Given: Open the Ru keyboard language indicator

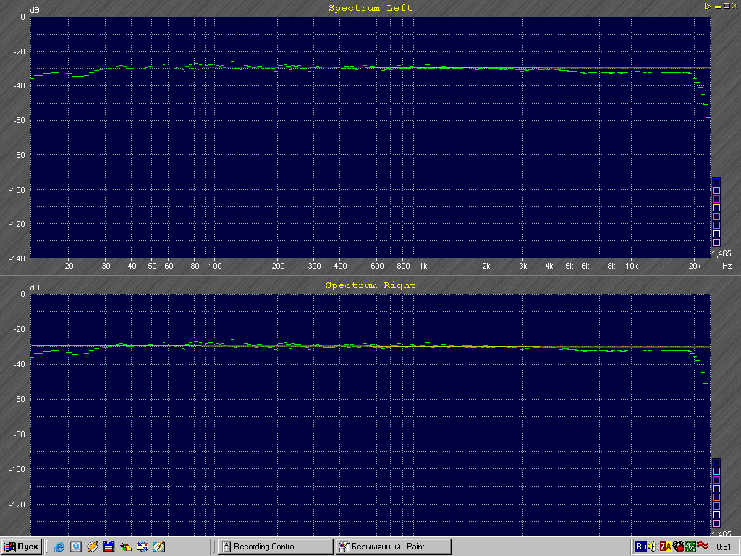Looking at the screenshot, I should point(641,547).
